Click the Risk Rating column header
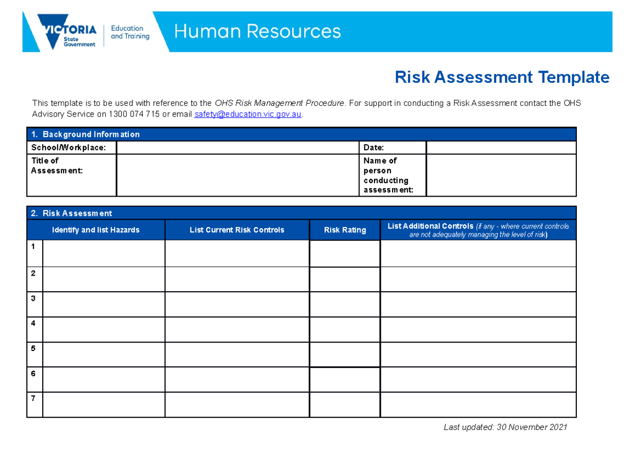Screen dimensions: 641x453 (x=345, y=230)
